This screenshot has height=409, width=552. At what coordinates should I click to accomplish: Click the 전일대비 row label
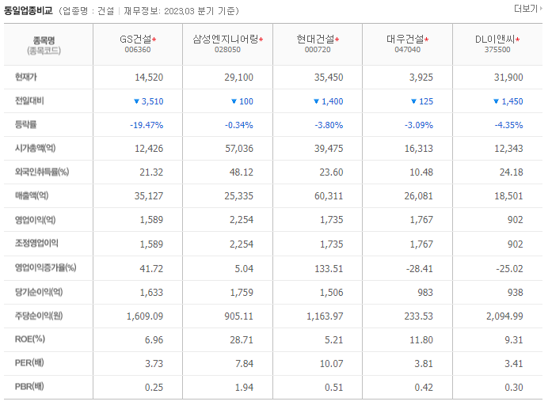29,101
